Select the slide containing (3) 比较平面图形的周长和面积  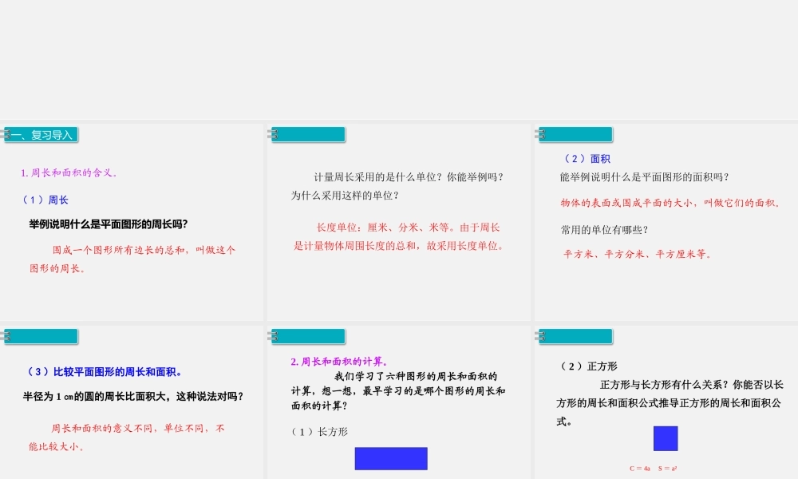pos(132,399)
